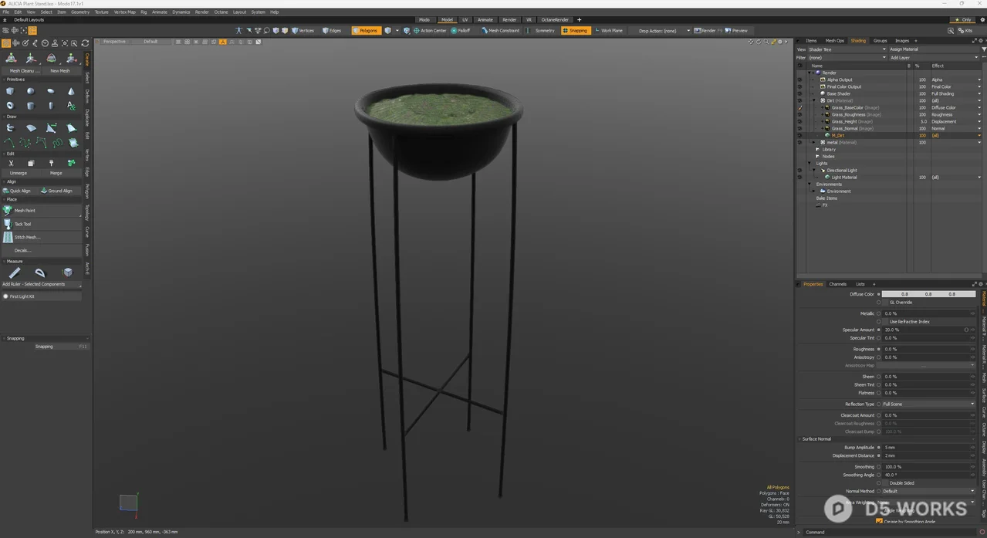The image size is (987, 538).
Task: Toggle visibility of Grass_Roughness image layer
Action: pyautogui.click(x=799, y=114)
